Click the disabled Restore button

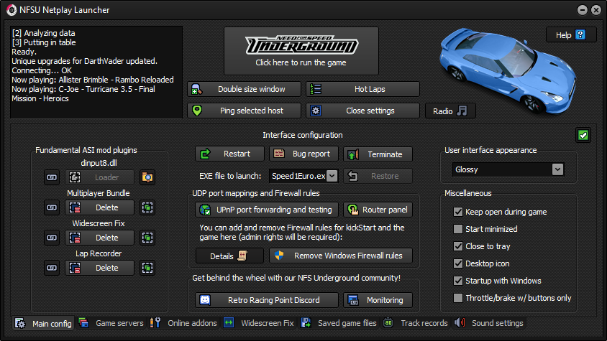coord(378,176)
